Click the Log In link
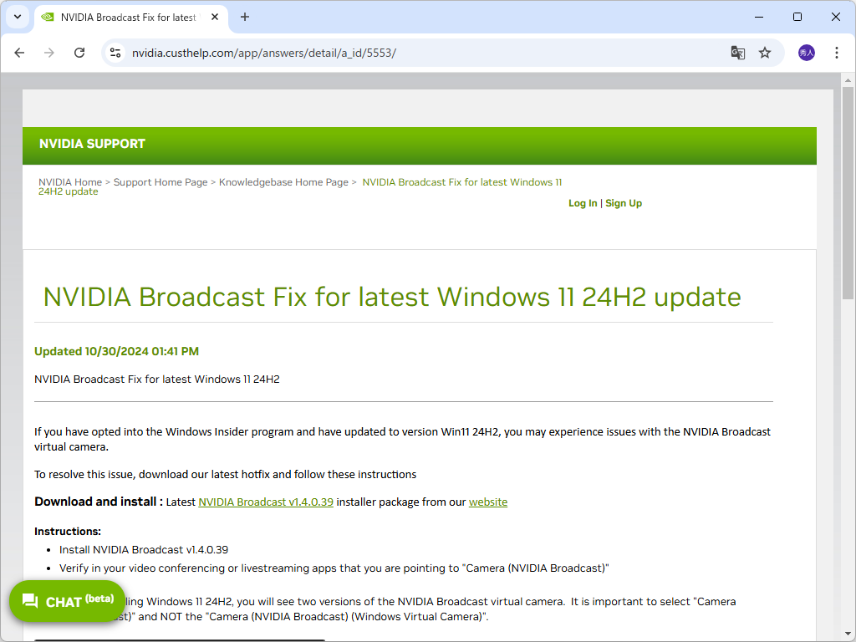 click(x=583, y=203)
